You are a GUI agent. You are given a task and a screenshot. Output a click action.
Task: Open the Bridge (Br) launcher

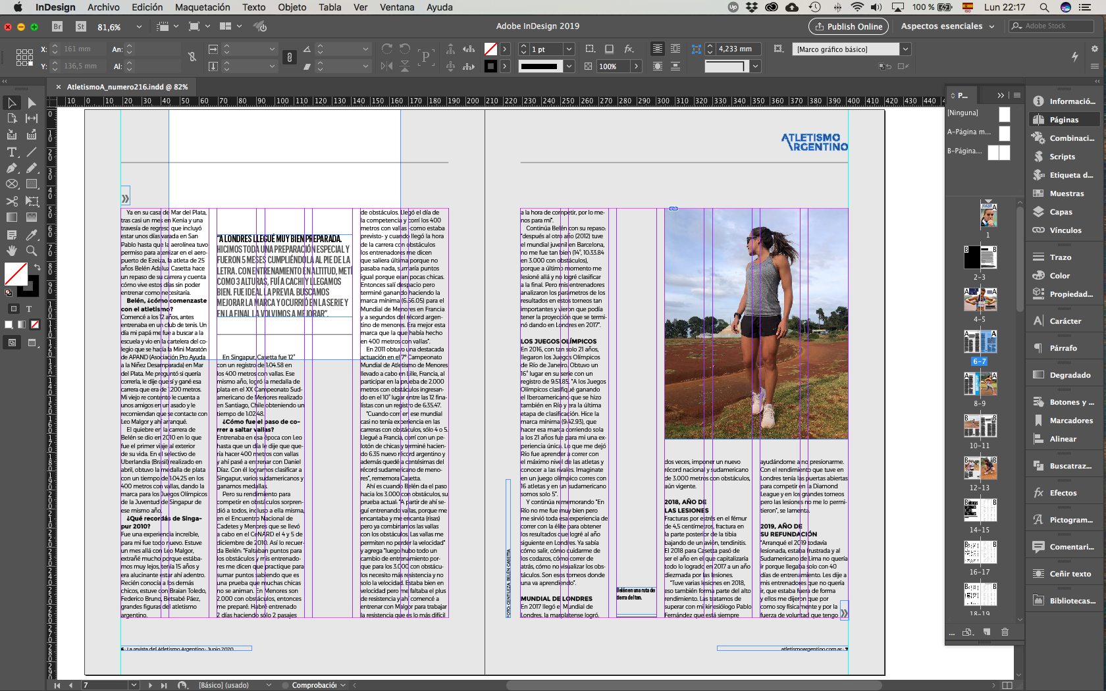pyautogui.click(x=57, y=26)
